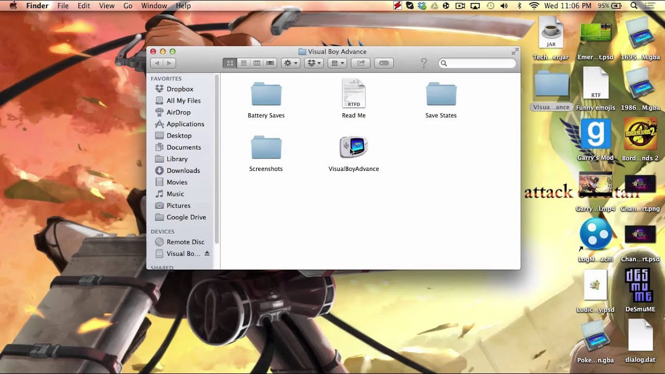Toggle full screen for the Finder window
The width and height of the screenshot is (665, 374).
pyautogui.click(x=515, y=51)
